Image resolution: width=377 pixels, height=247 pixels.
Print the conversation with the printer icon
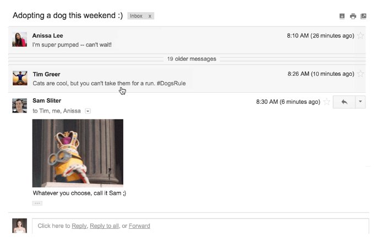tap(353, 16)
